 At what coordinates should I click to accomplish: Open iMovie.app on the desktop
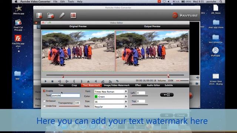(x=19, y=10)
